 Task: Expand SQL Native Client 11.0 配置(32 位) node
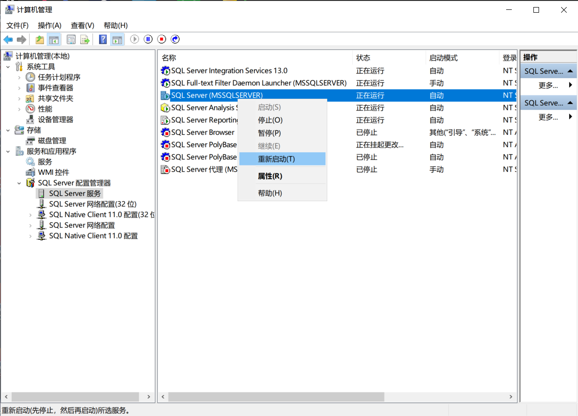(31, 215)
